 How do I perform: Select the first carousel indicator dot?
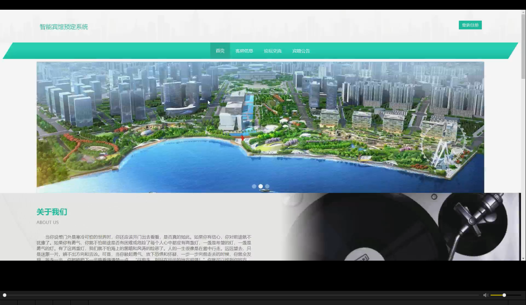pos(254,186)
